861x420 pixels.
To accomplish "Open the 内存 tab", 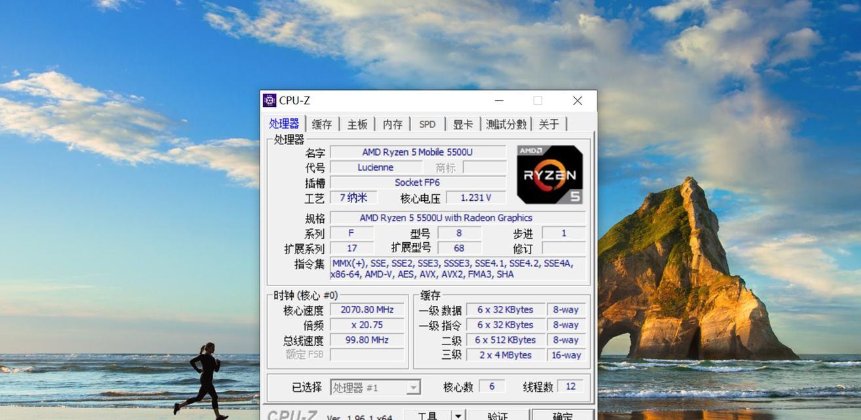I will click(x=393, y=124).
